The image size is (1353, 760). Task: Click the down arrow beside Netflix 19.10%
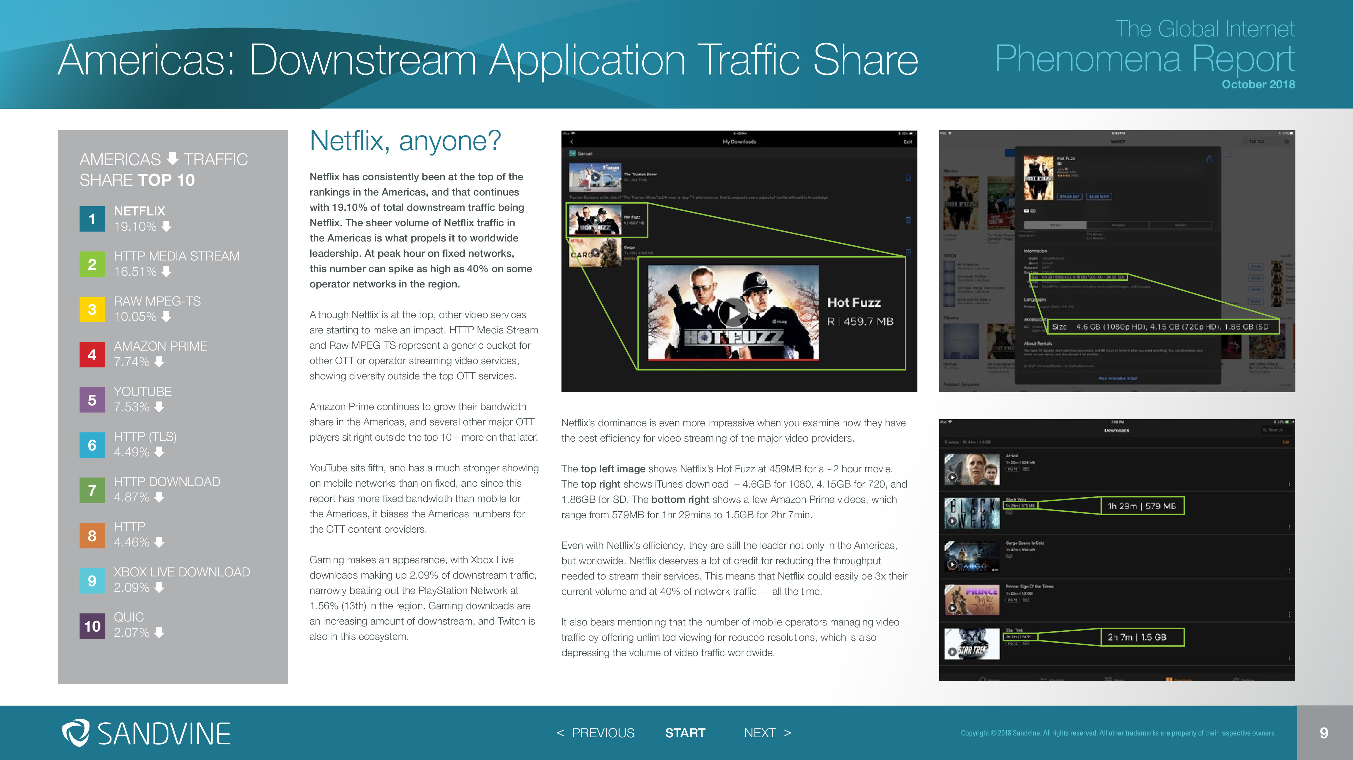point(166,226)
